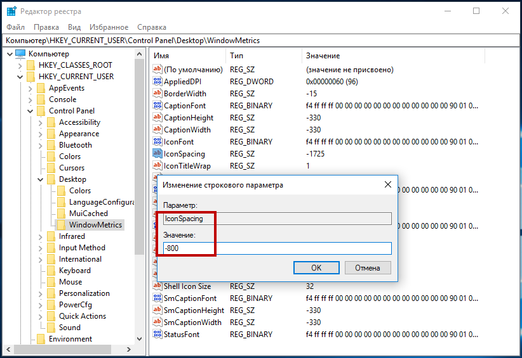Expand the Input Method key
The width and height of the screenshot is (522, 358).
(40, 248)
